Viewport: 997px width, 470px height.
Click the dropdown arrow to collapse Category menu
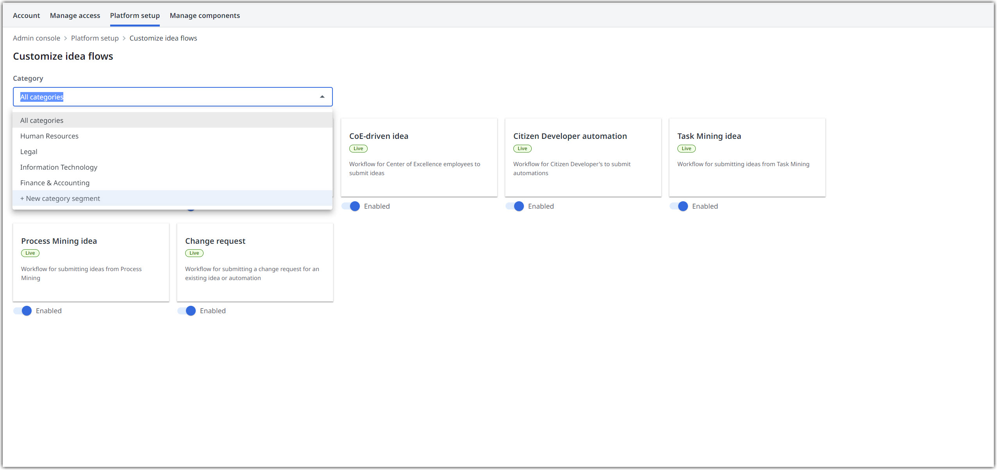point(322,97)
